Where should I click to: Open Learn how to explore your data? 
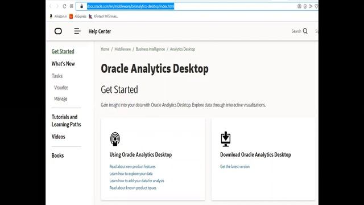131,174
